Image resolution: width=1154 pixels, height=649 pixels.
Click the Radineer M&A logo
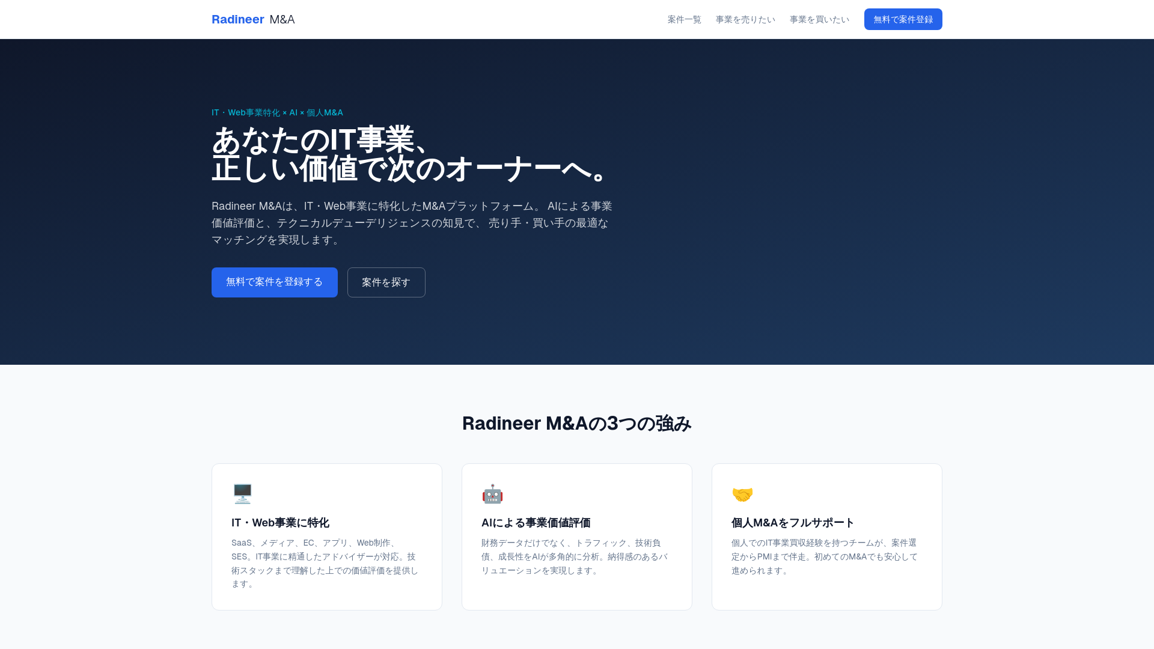(253, 19)
